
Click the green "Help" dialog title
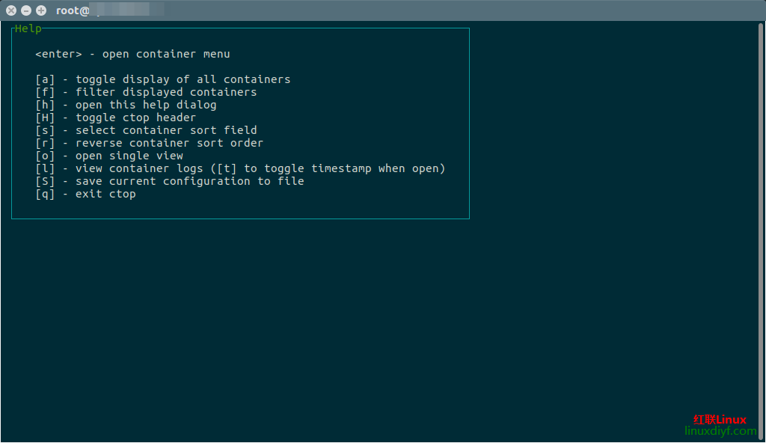(x=28, y=29)
